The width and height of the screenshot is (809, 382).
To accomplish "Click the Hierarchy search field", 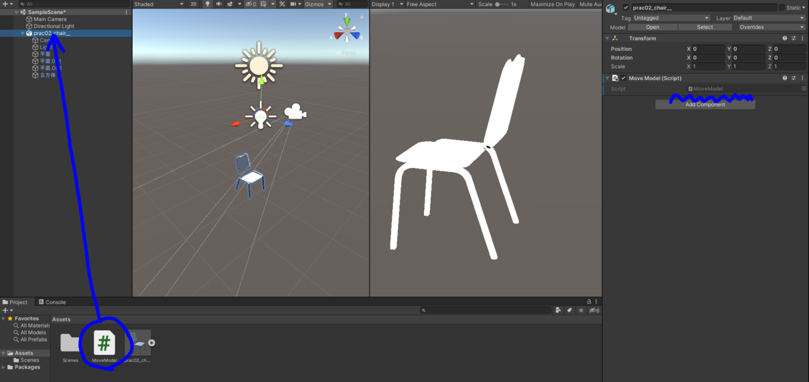I will coord(73,4).
